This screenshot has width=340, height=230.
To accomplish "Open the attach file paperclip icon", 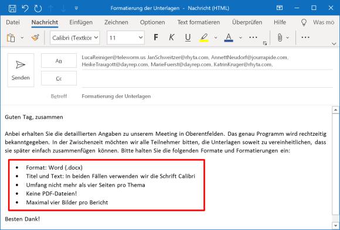I will 280,37.
